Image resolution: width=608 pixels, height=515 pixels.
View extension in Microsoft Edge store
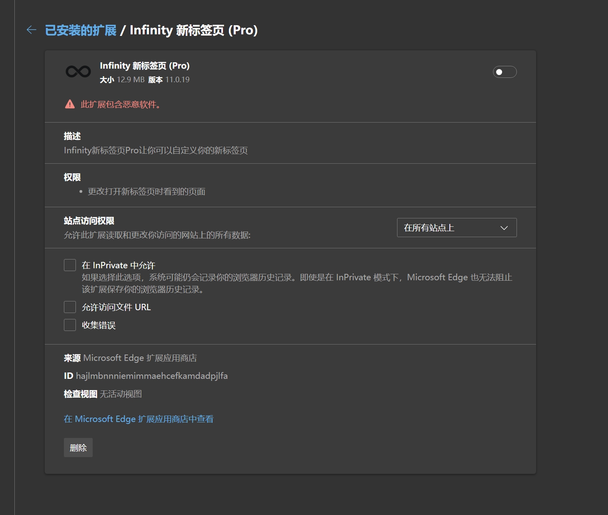(139, 419)
